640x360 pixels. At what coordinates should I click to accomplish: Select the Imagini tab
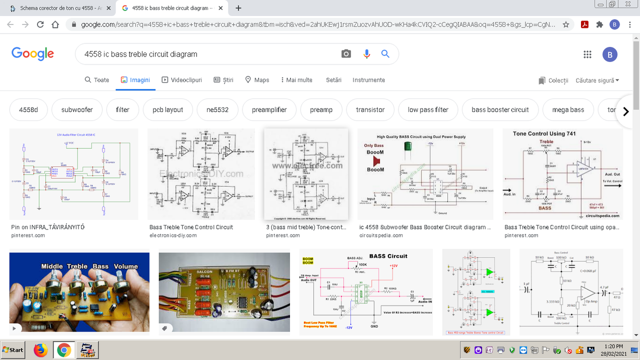coord(135,80)
